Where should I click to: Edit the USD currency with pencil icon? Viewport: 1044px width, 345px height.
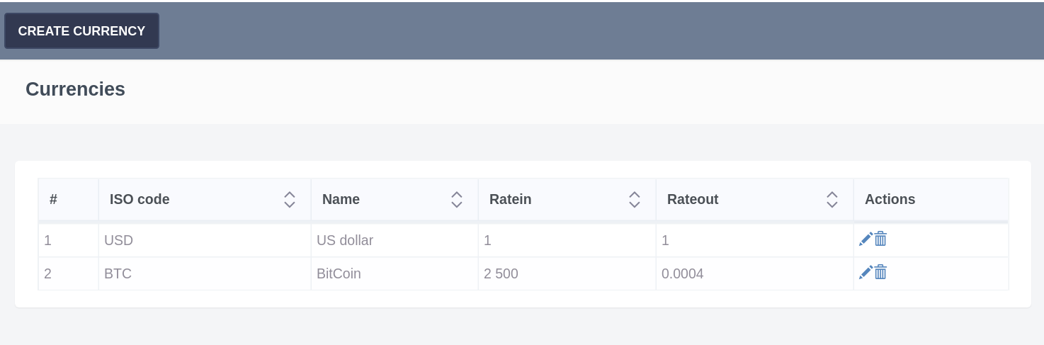point(865,239)
